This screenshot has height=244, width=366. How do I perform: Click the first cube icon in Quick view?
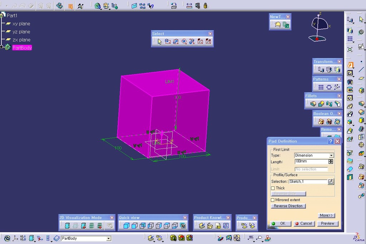[126, 226]
